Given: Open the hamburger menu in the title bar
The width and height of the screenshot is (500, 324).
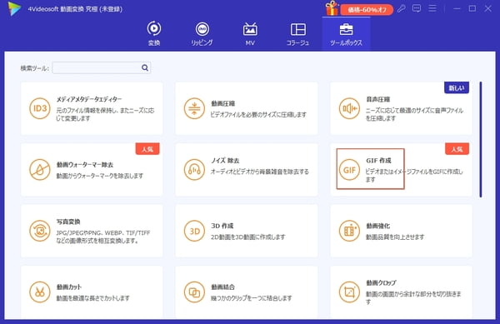Looking at the screenshot, I should 432,8.
